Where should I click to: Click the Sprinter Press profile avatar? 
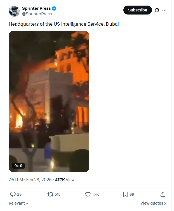tap(14, 11)
